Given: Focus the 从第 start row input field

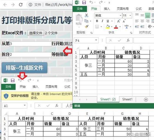Looking at the screenshot, I should (31, 44).
